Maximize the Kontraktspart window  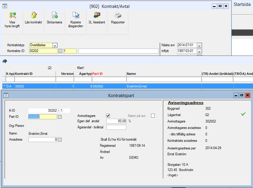(x=242, y=95)
